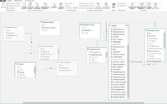Click the PivotTable (Сводная таблица) icon
The image size is (167, 104).
click(61, 5)
